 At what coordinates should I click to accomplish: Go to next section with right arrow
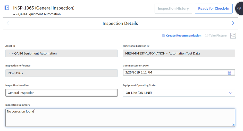click(x=233, y=23)
